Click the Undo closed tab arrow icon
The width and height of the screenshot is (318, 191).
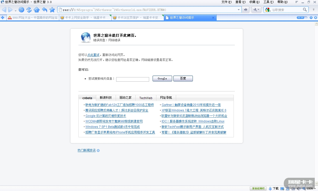coord(44,10)
